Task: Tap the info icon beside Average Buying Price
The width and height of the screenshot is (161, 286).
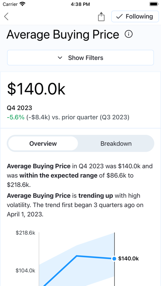Action: pos(129,34)
